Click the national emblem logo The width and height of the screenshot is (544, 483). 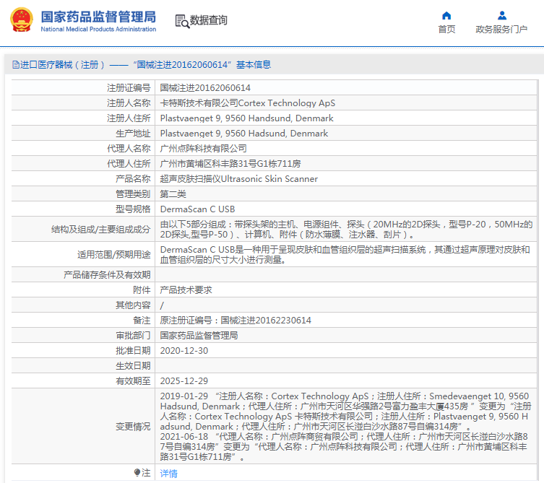pos(22,19)
